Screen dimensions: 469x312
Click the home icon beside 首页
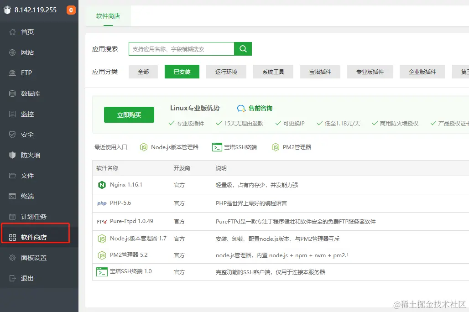point(12,32)
